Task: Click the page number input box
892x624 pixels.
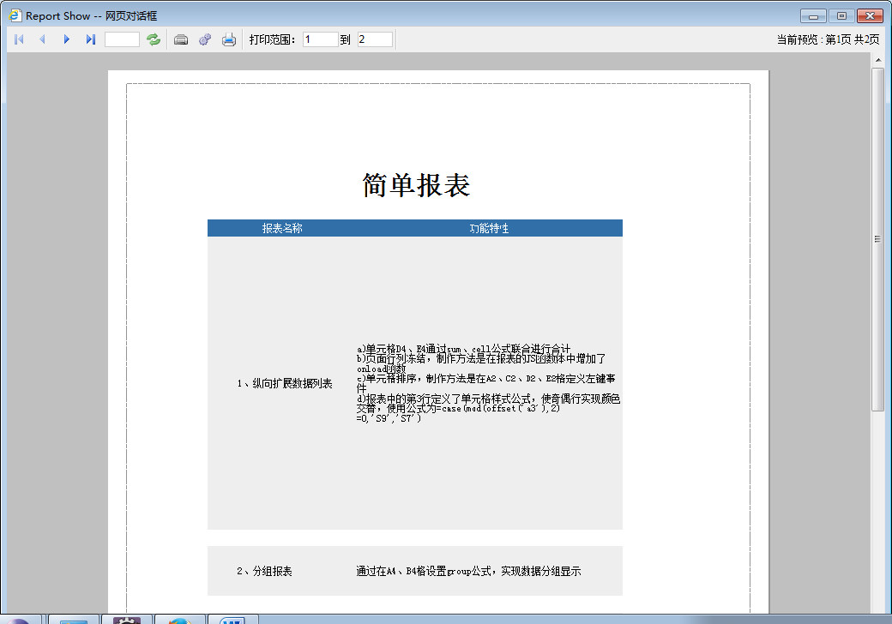Action: tap(122, 39)
